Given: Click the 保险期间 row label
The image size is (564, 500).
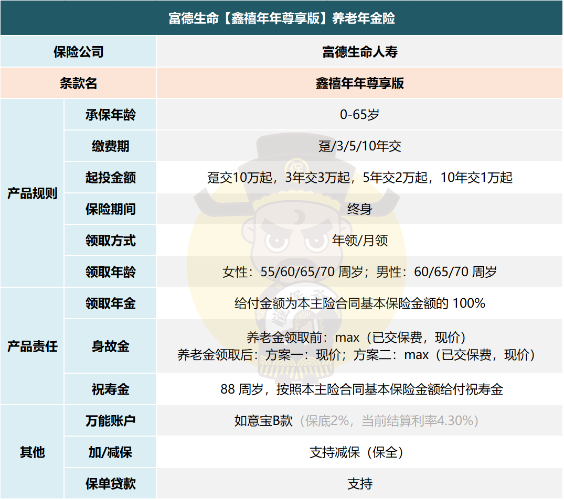Looking at the screenshot, I should [110, 209].
